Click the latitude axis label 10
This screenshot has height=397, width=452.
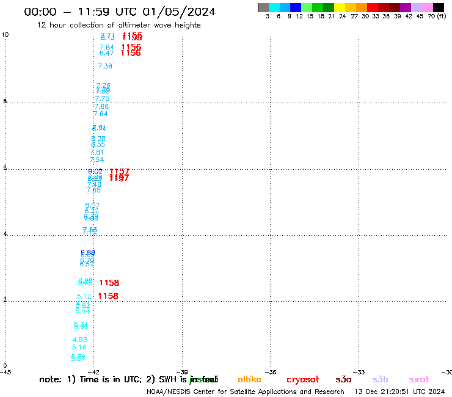pos(5,35)
